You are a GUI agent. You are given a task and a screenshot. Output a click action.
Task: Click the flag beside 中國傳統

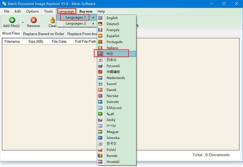point(100,72)
